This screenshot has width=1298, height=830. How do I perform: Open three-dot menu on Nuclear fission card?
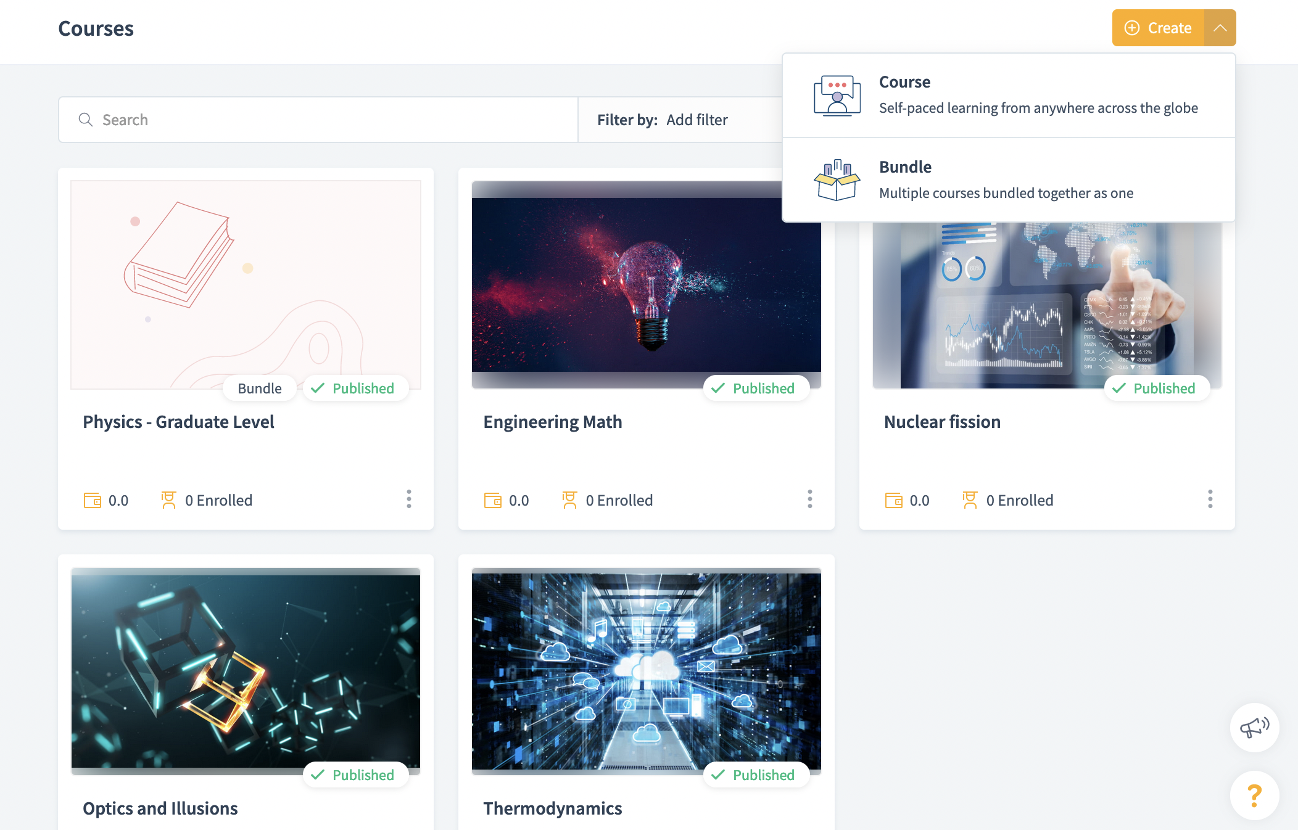coord(1210,499)
